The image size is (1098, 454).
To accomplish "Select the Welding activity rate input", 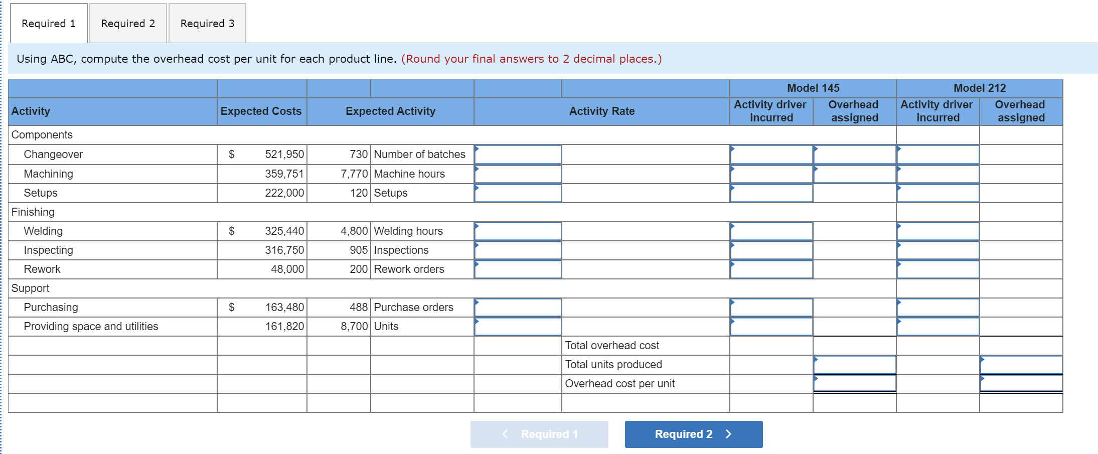I will [518, 231].
